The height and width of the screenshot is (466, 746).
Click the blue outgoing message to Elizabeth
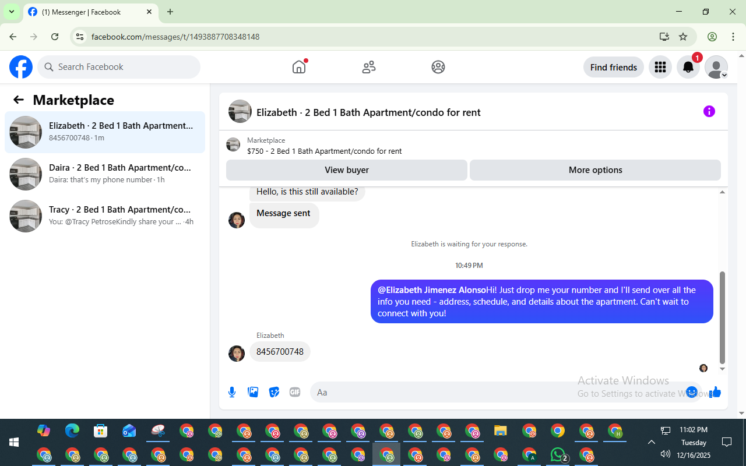coord(542,301)
